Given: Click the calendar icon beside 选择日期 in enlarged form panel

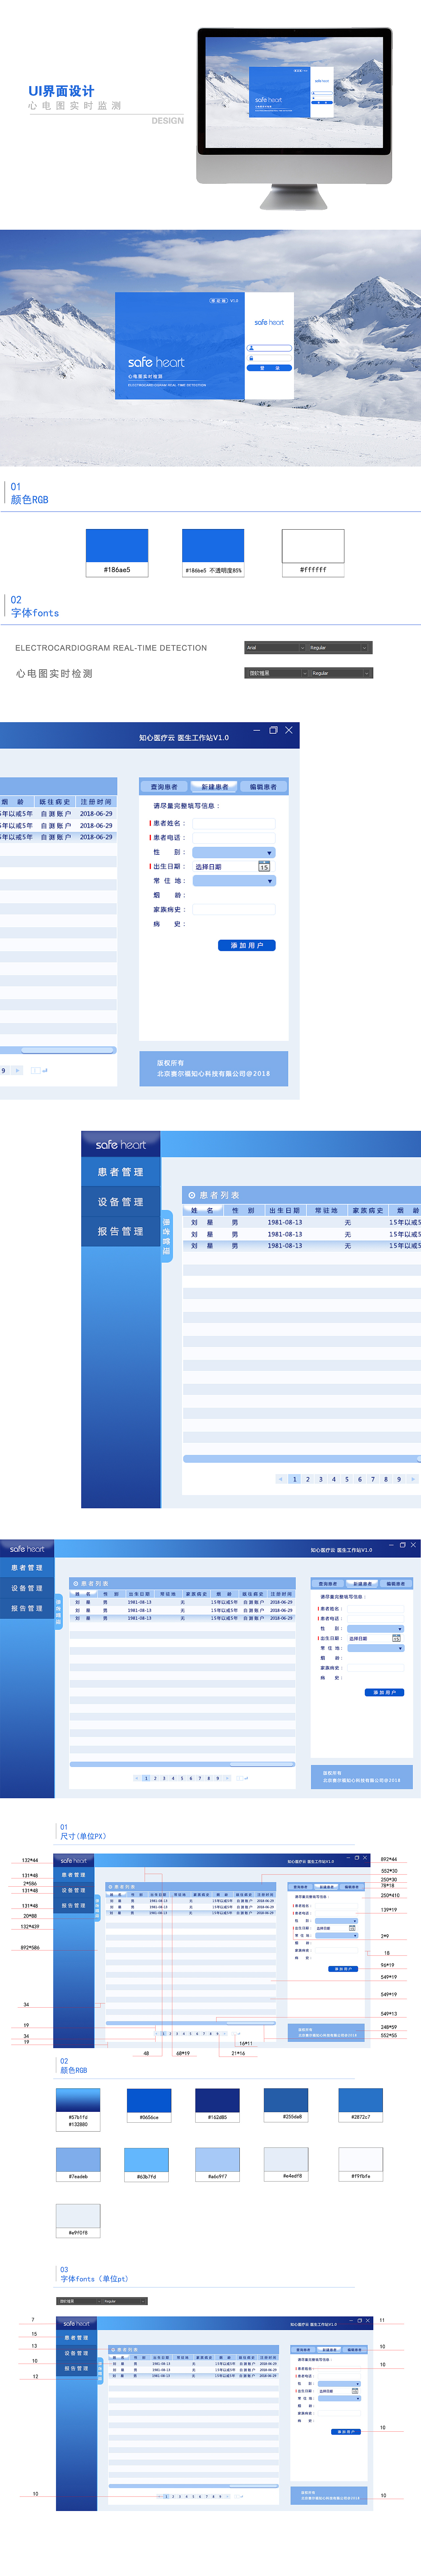Looking at the screenshot, I should coord(264,866).
